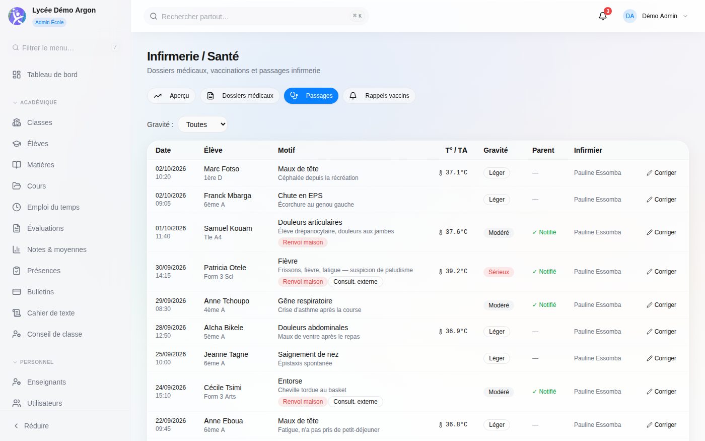Edit Samuel Kouam's entry via Corriger

[661, 232]
